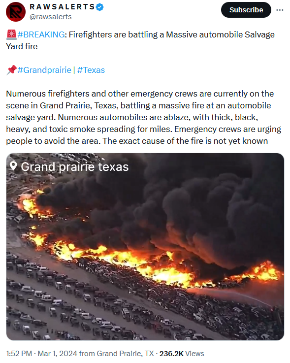Click the blue verified badge

pyautogui.click(x=99, y=7)
